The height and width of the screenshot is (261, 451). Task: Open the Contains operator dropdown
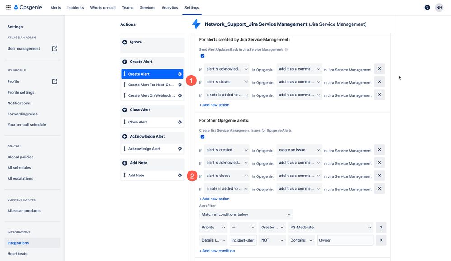tap(301, 240)
